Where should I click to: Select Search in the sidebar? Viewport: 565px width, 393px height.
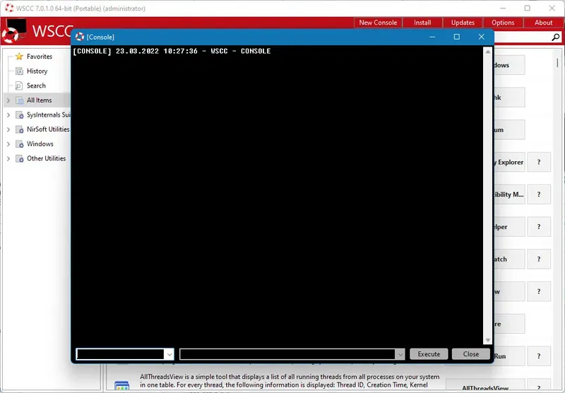tap(36, 86)
